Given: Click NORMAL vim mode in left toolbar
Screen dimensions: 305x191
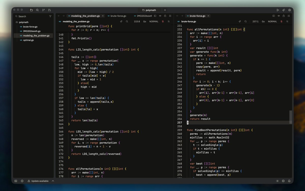Looking at the screenshot, I should click(154, 22).
